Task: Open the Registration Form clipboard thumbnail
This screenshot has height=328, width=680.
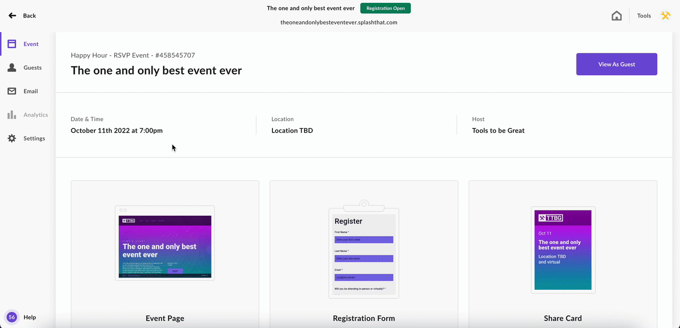Action: tap(364, 249)
